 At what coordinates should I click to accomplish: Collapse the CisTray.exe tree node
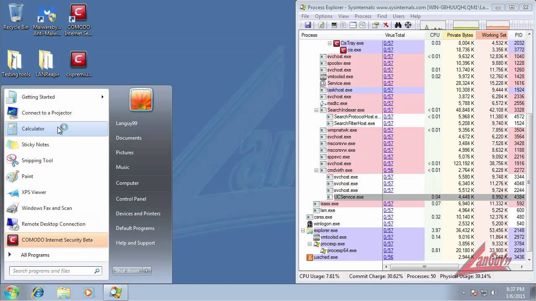330,43
